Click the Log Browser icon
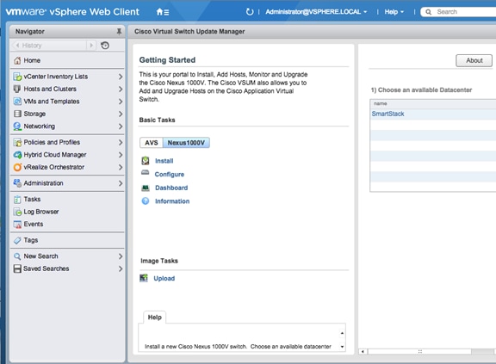Screen dimensions: 496x364 coord(17,212)
